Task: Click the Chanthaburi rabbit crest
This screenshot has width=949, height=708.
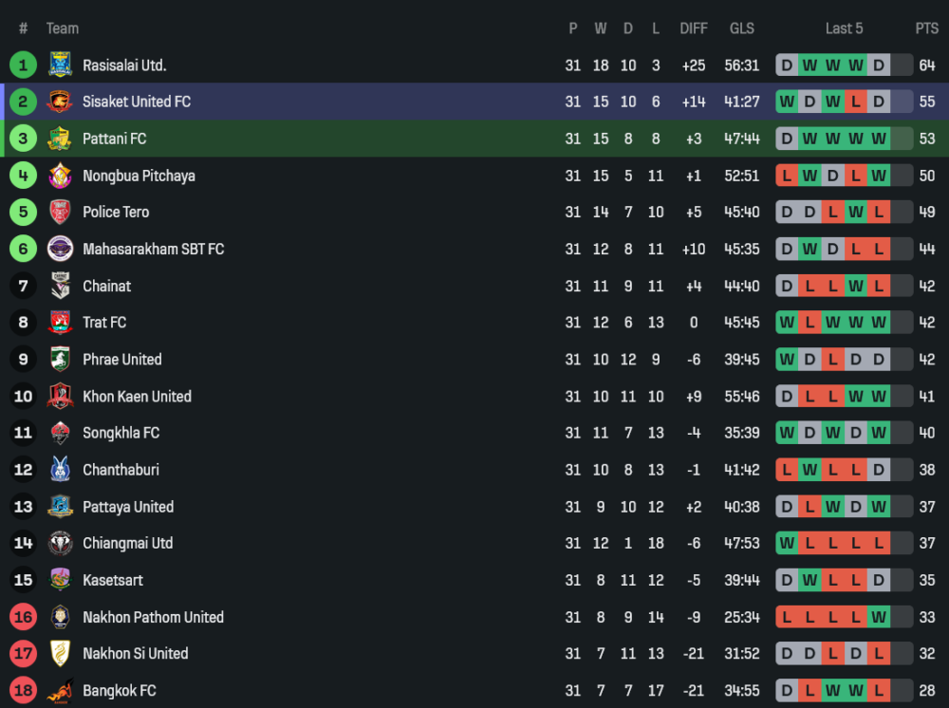Action: (x=60, y=470)
